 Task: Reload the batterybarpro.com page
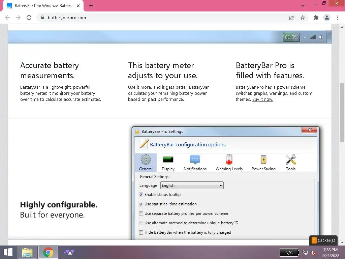[x=29, y=18]
